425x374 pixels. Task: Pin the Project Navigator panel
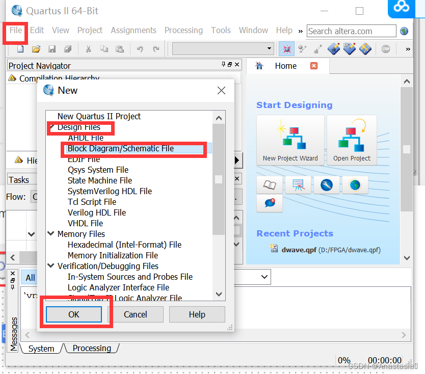(223, 64)
